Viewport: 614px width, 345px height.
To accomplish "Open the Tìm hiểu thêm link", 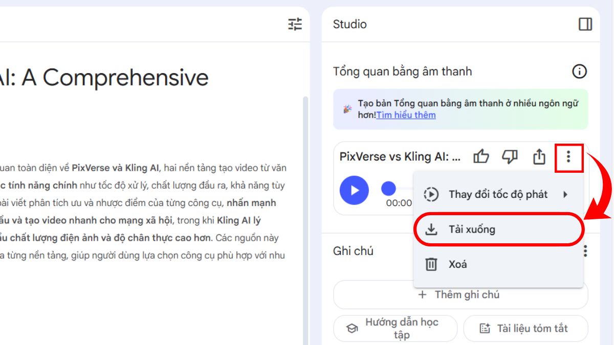I will [406, 115].
